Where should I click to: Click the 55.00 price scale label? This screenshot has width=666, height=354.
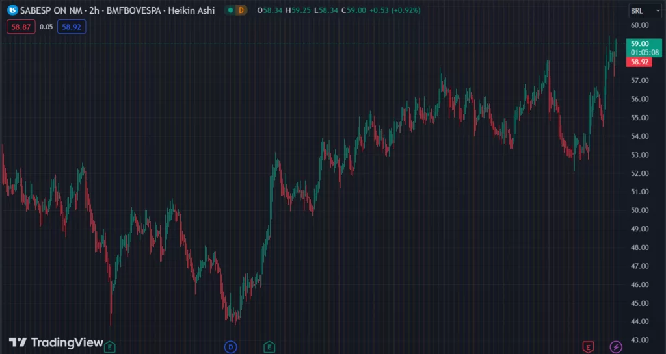tap(640, 118)
